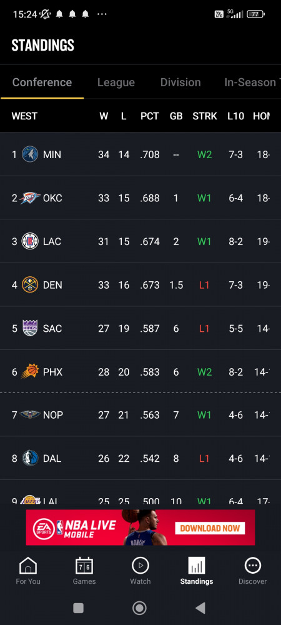Switch to the Division tab

[180, 82]
